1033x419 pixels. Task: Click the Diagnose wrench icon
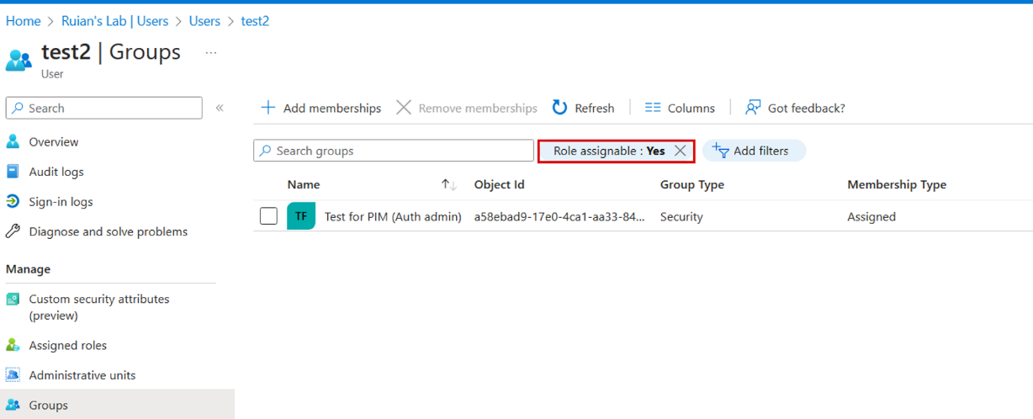click(13, 231)
